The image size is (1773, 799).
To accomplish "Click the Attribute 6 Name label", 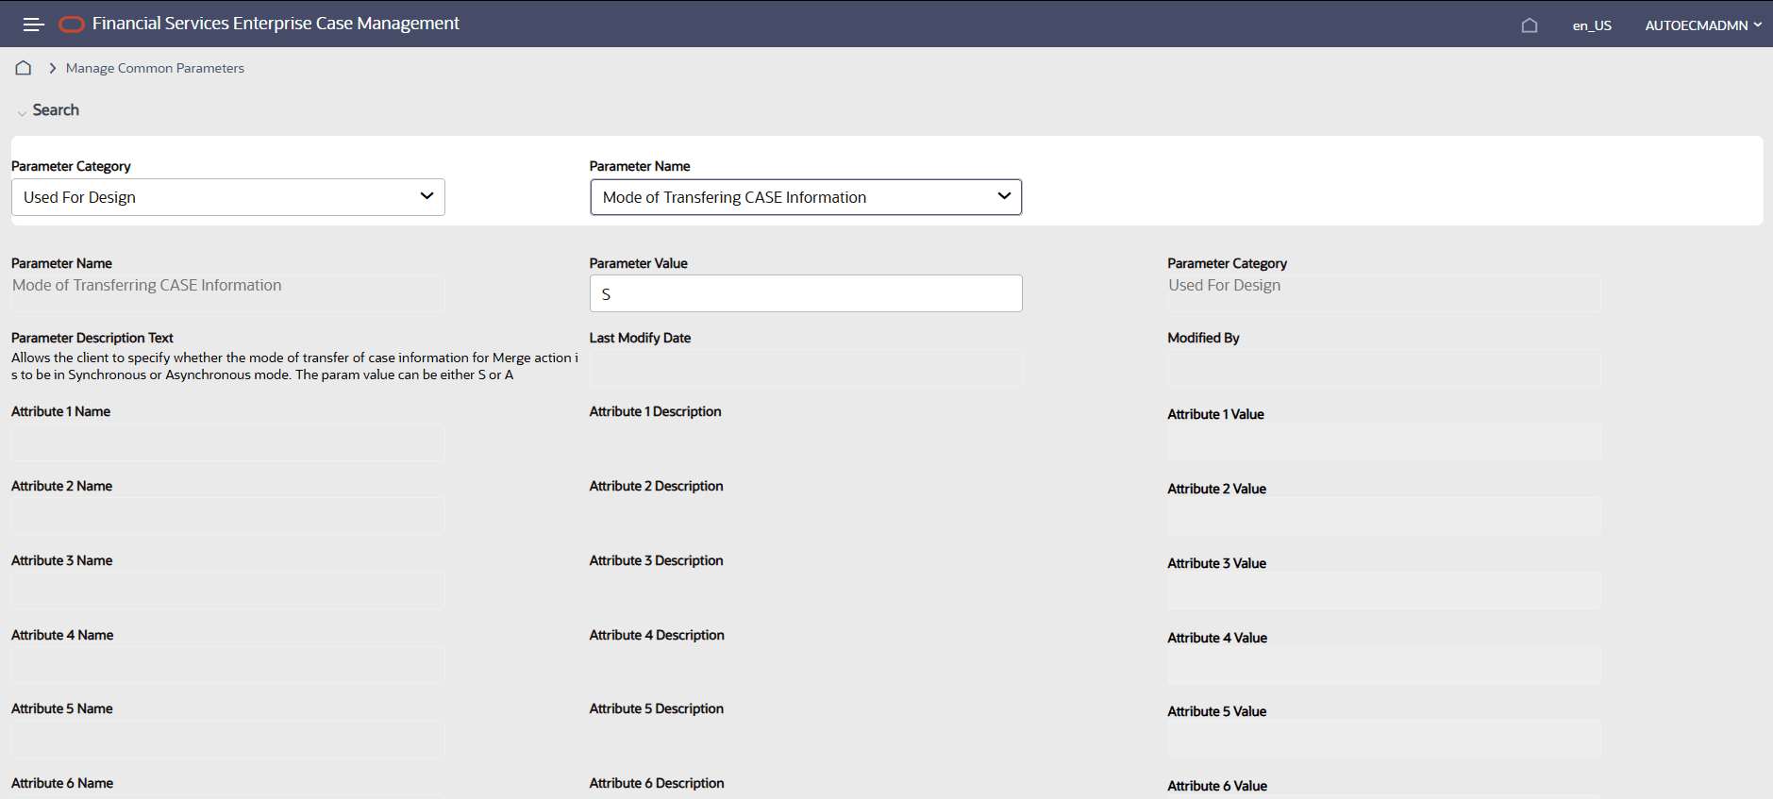I will pyautogui.click(x=62, y=783).
